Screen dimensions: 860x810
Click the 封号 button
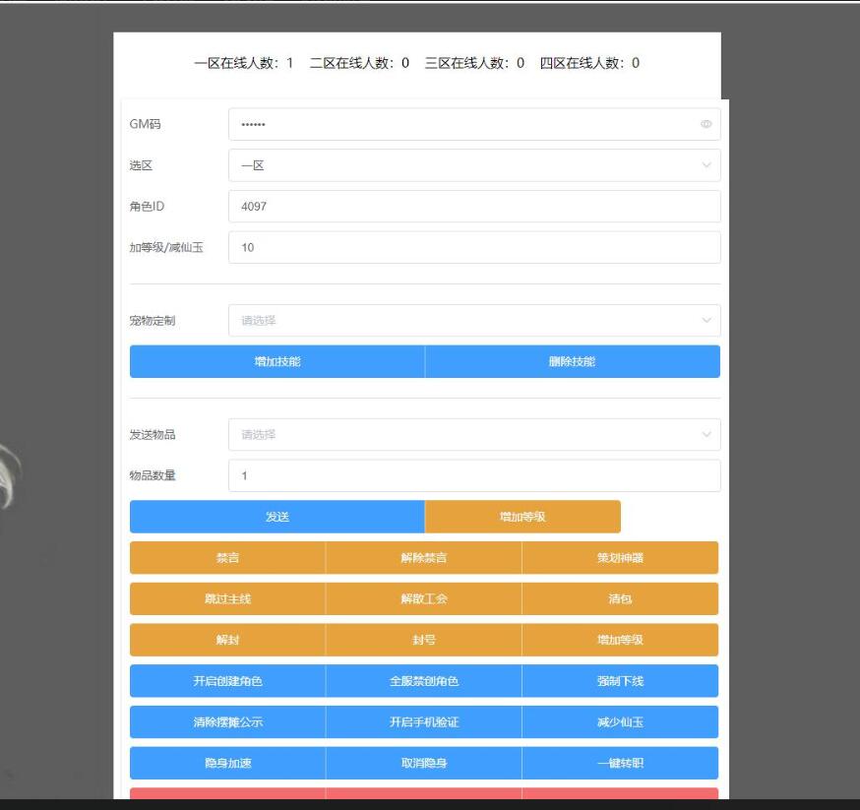tap(424, 640)
